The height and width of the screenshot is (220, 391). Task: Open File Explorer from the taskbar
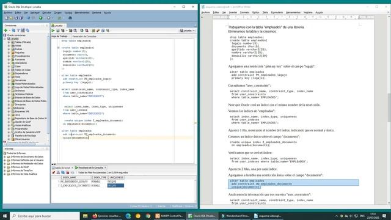86,216
